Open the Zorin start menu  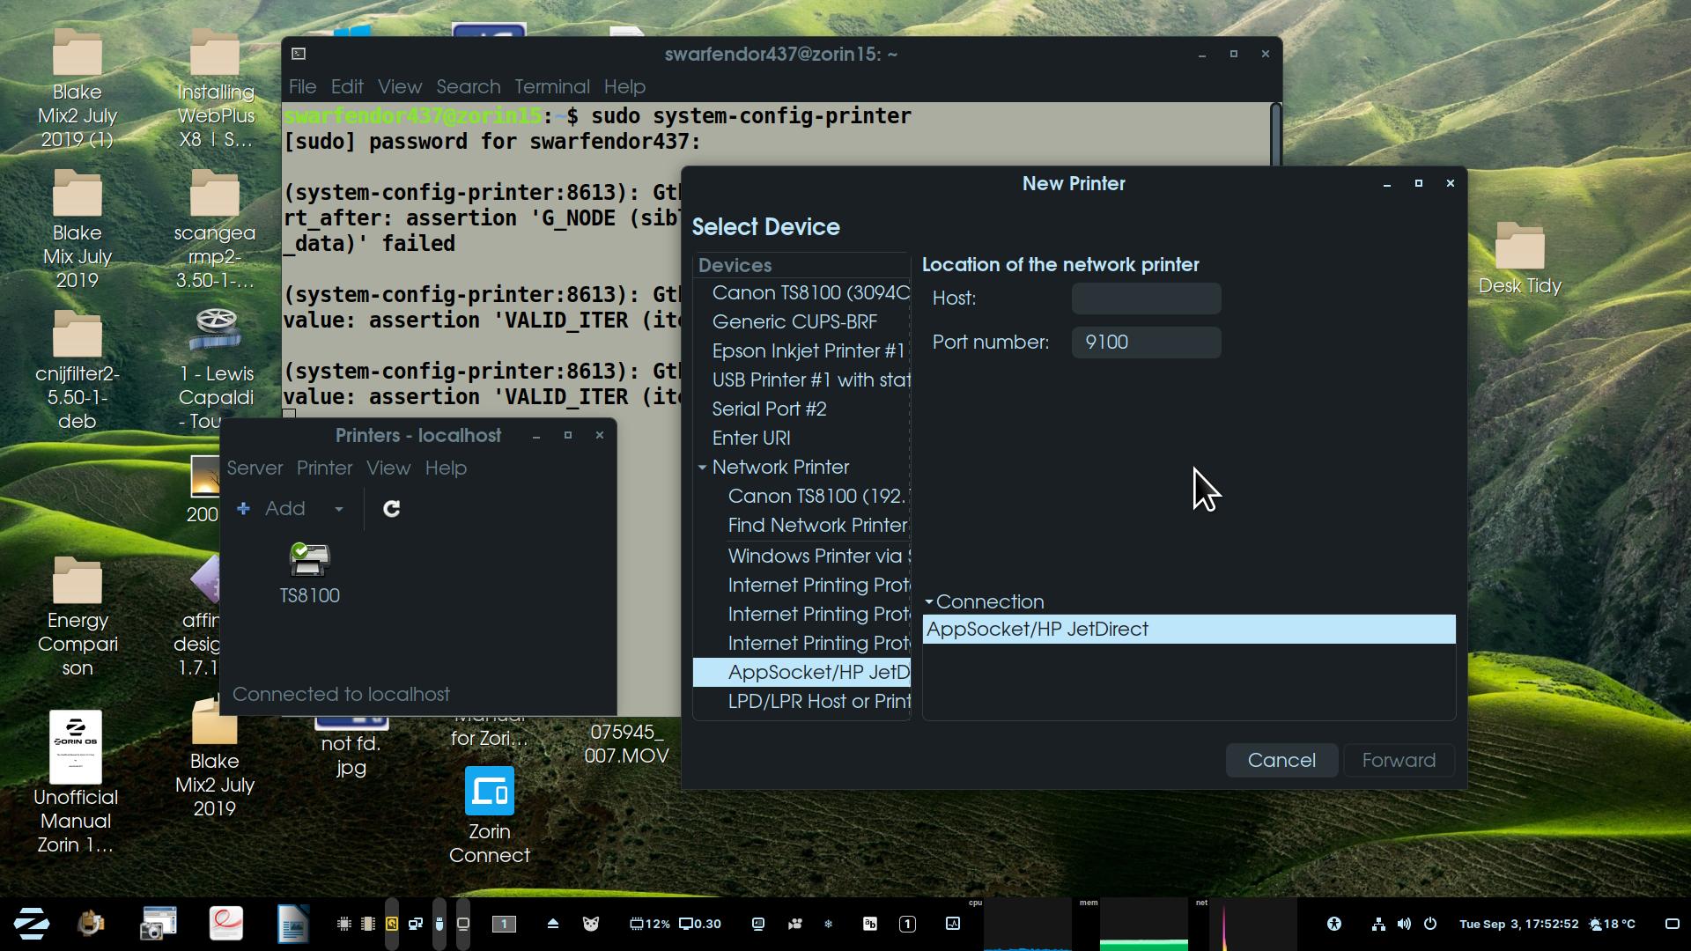point(32,924)
